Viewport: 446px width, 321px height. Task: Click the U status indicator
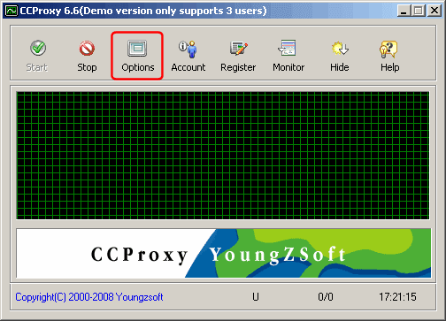(256, 297)
